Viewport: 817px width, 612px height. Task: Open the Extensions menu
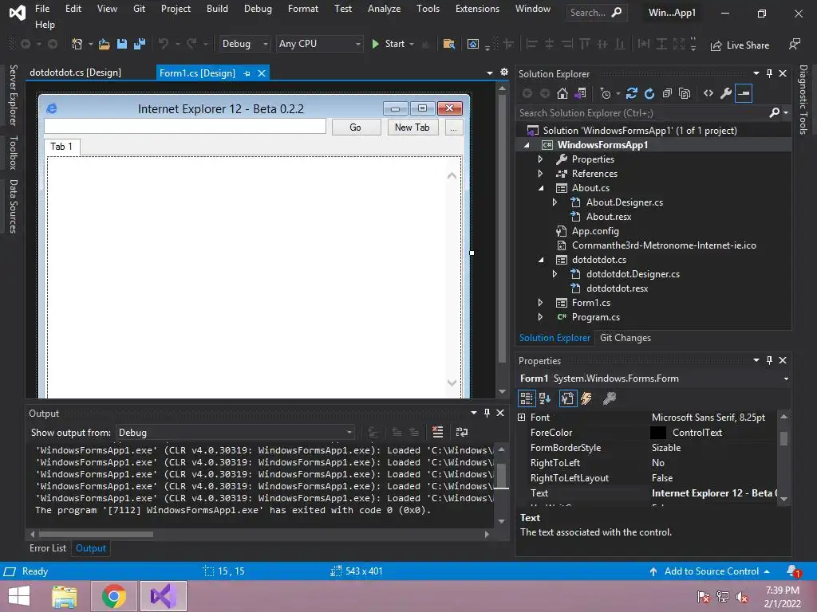point(477,9)
